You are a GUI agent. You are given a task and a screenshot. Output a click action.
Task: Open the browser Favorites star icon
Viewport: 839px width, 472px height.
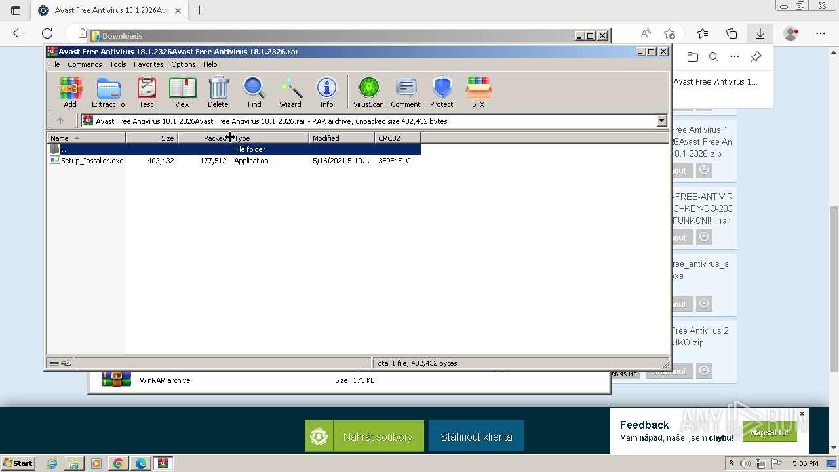click(x=703, y=33)
